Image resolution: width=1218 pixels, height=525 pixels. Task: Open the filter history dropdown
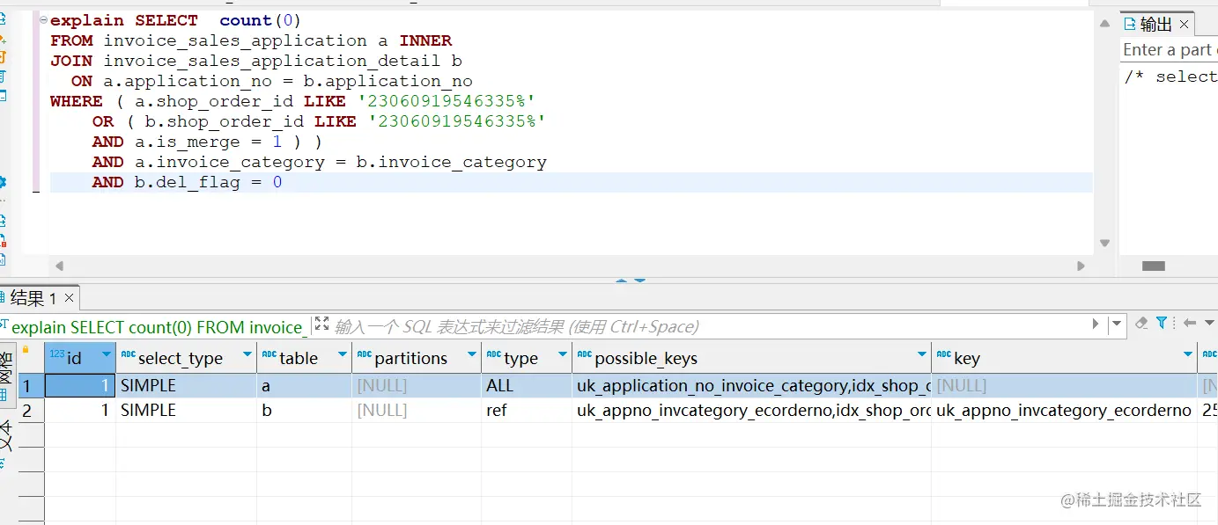coord(1117,324)
